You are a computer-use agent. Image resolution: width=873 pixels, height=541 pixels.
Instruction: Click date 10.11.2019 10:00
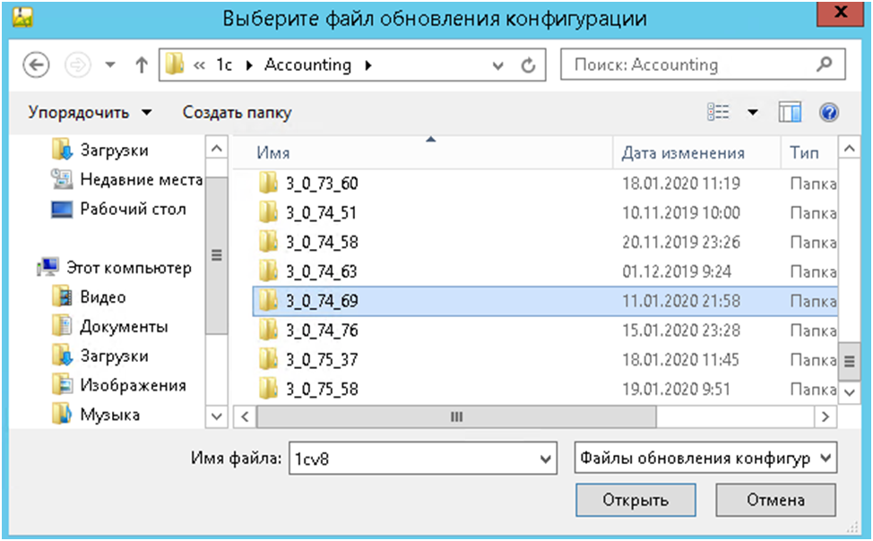[681, 212]
